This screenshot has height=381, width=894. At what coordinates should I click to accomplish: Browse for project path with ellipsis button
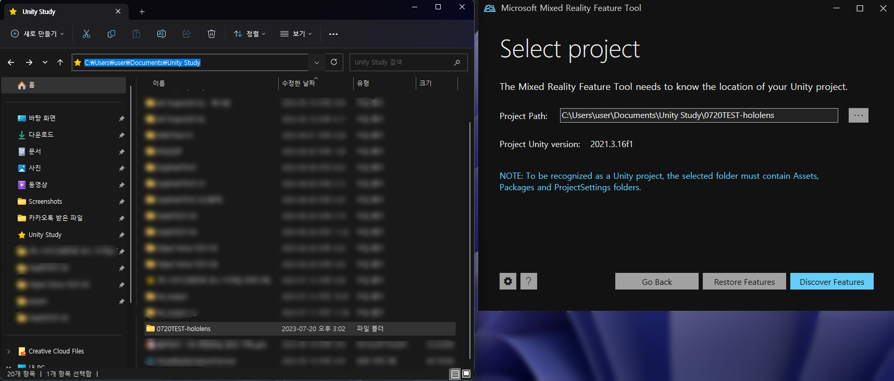859,115
